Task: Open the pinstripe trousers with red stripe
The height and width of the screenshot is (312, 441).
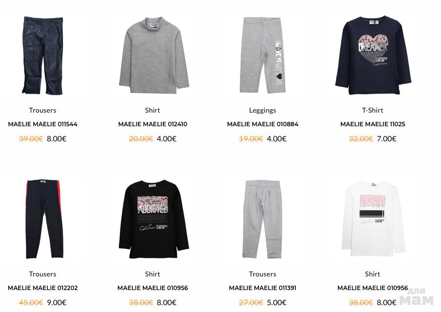Action: pos(44,219)
